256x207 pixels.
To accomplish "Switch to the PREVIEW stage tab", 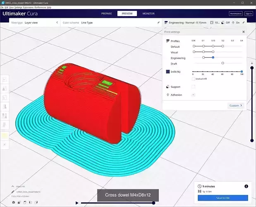I will coord(127,14).
